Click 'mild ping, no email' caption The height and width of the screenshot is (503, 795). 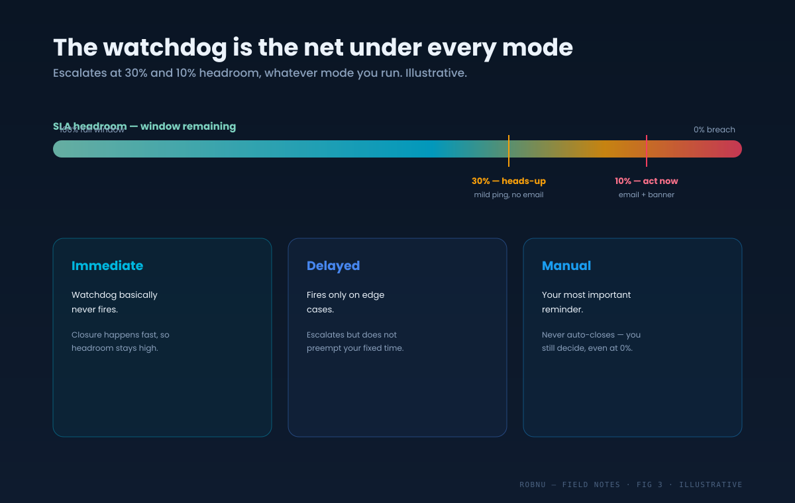(x=509, y=195)
